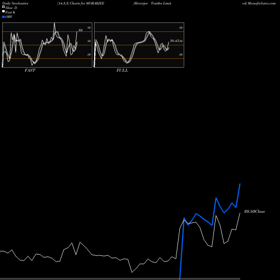Click the Fast K legend swatch
Image resolution: width=280 pixels, height=280 pixels.
(x=3, y=11)
